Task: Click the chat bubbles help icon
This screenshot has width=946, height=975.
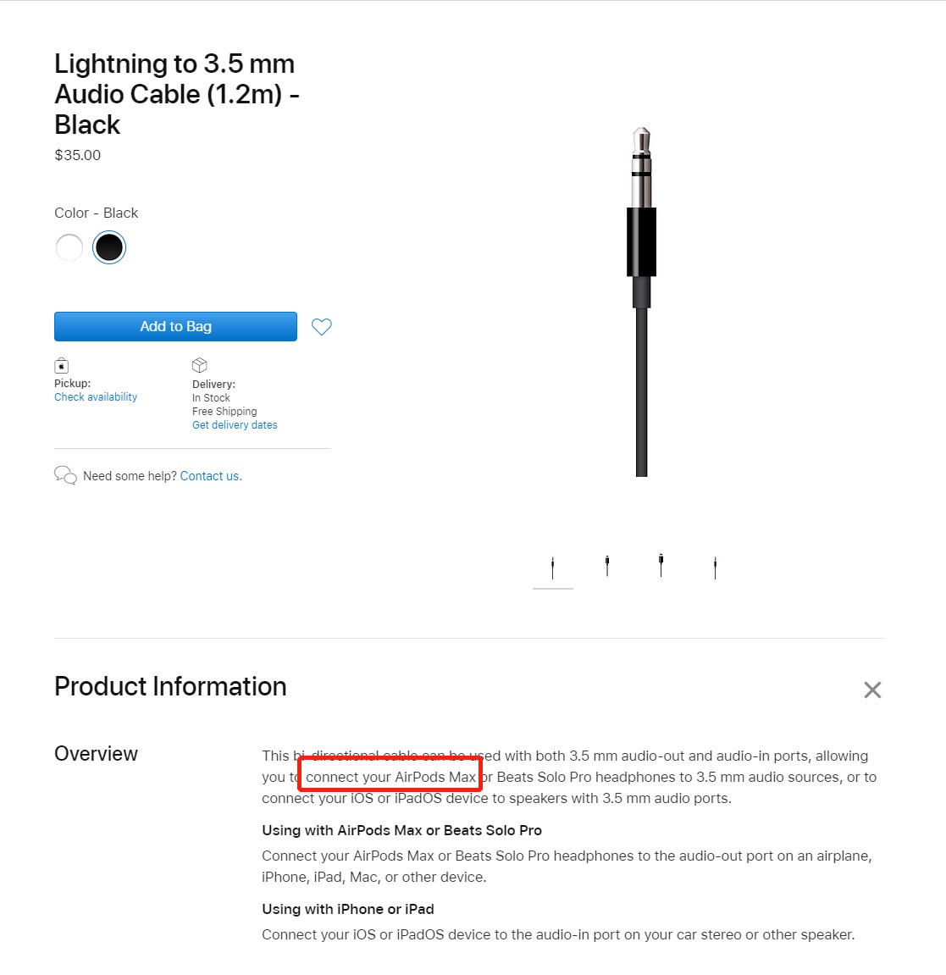Action: click(x=65, y=475)
